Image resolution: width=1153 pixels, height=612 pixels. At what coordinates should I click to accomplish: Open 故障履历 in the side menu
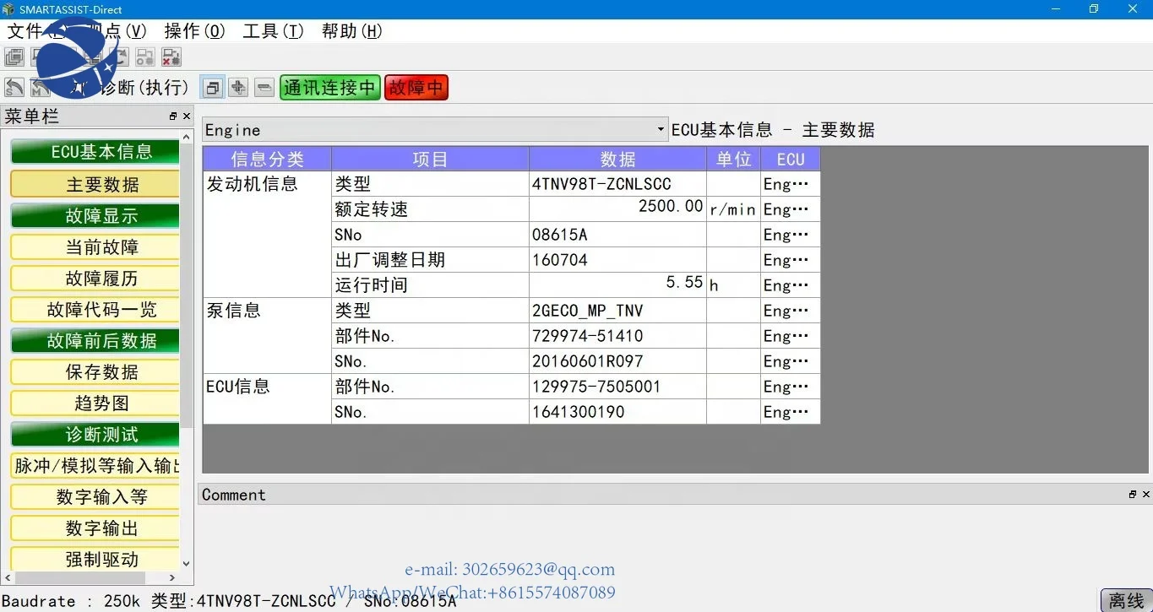pos(95,278)
